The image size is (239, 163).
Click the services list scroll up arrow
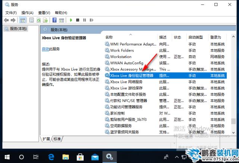click(233, 37)
